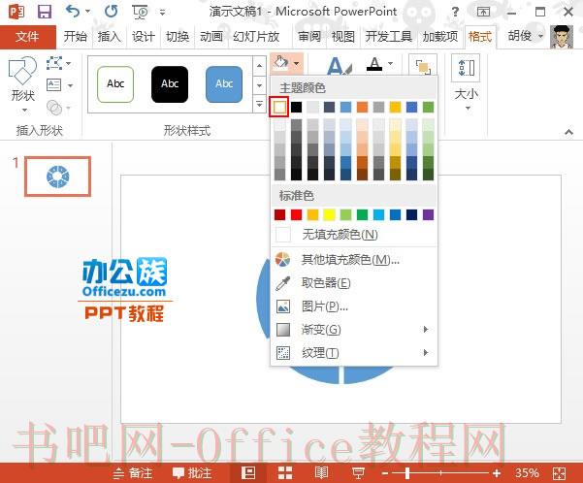The width and height of the screenshot is (583, 483).
Task: Apply the white outlined Abc shape style
Action: [115, 84]
